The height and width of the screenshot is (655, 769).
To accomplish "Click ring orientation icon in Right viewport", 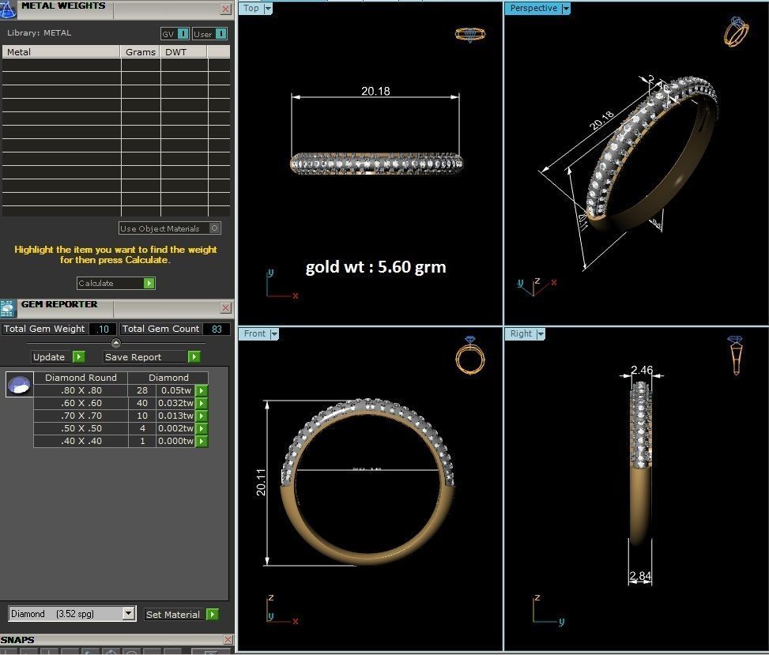I will coord(735,356).
